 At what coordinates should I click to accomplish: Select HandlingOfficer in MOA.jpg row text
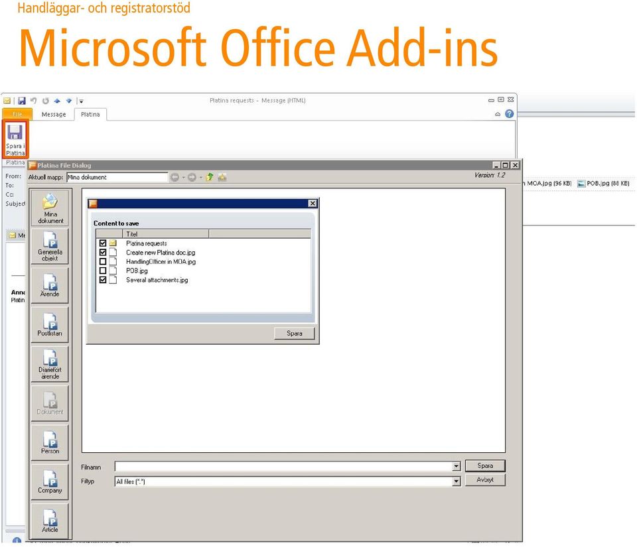click(161, 262)
